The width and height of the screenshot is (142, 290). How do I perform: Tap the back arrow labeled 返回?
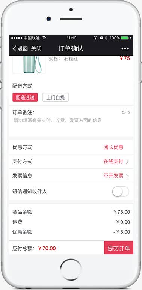(20, 48)
